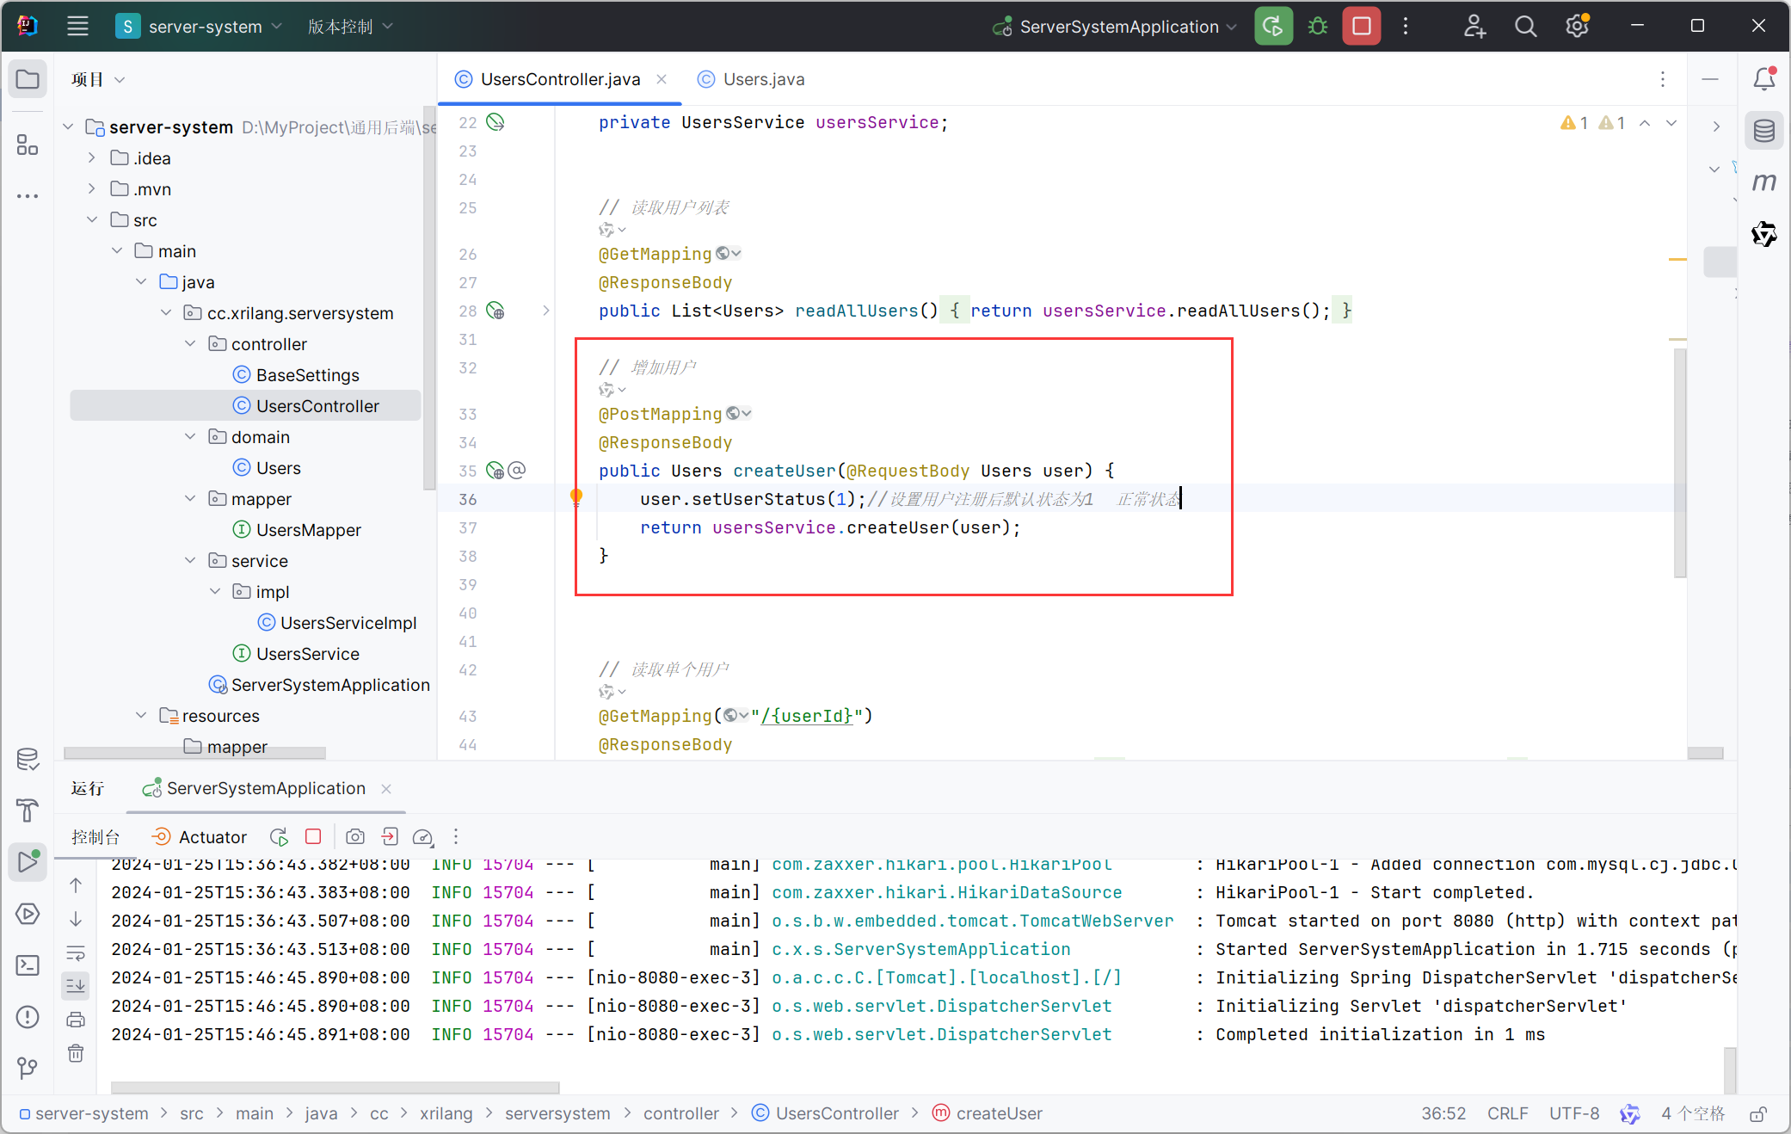The height and width of the screenshot is (1134, 1791).
Task: Open the Notifications bell
Action: (x=1764, y=79)
